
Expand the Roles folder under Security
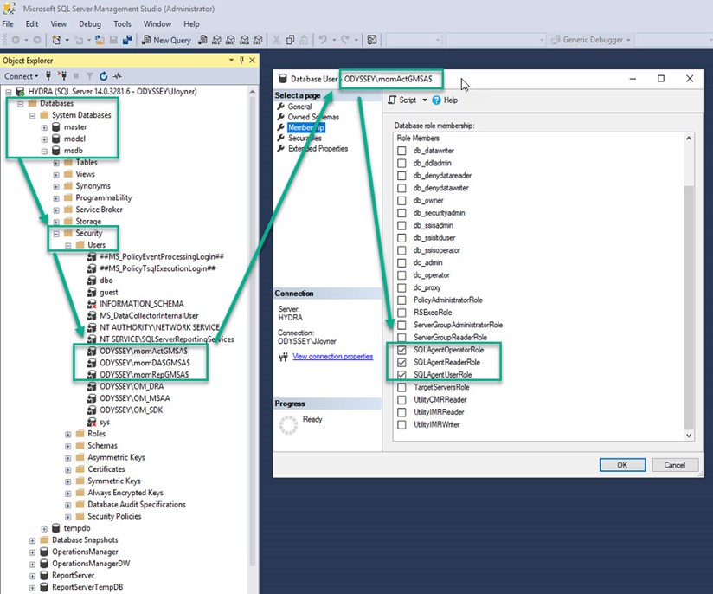tap(69, 434)
